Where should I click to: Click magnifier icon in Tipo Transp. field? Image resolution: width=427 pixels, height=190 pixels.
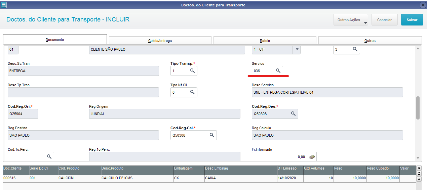[x=192, y=71]
